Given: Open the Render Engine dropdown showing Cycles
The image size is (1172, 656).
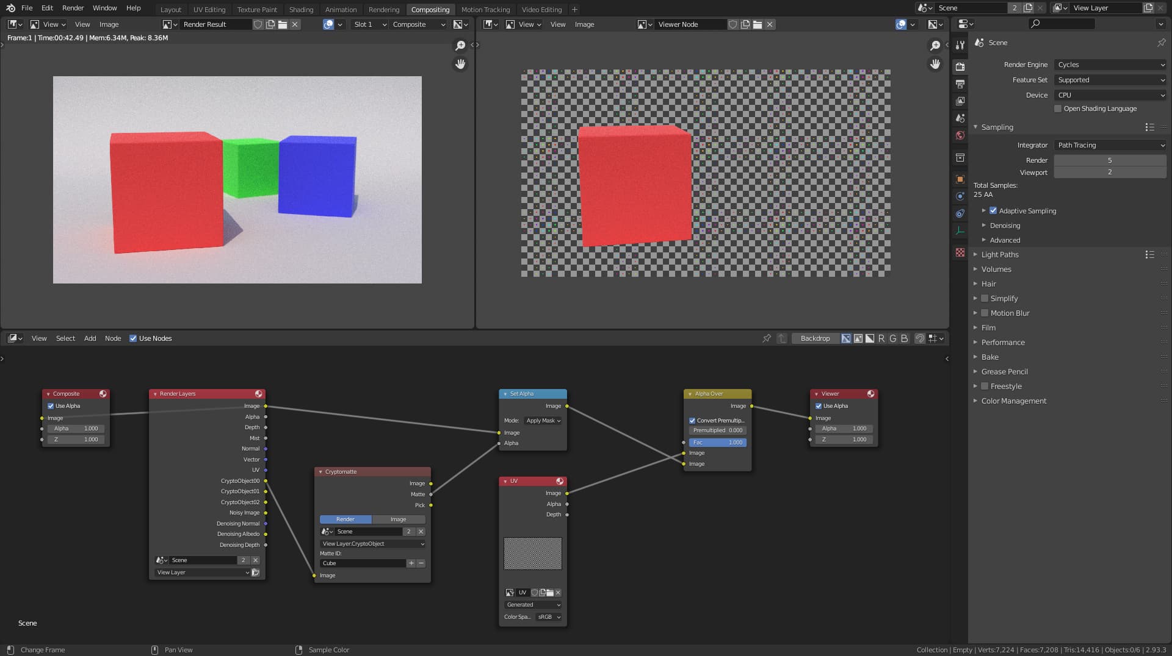Looking at the screenshot, I should pyautogui.click(x=1110, y=65).
